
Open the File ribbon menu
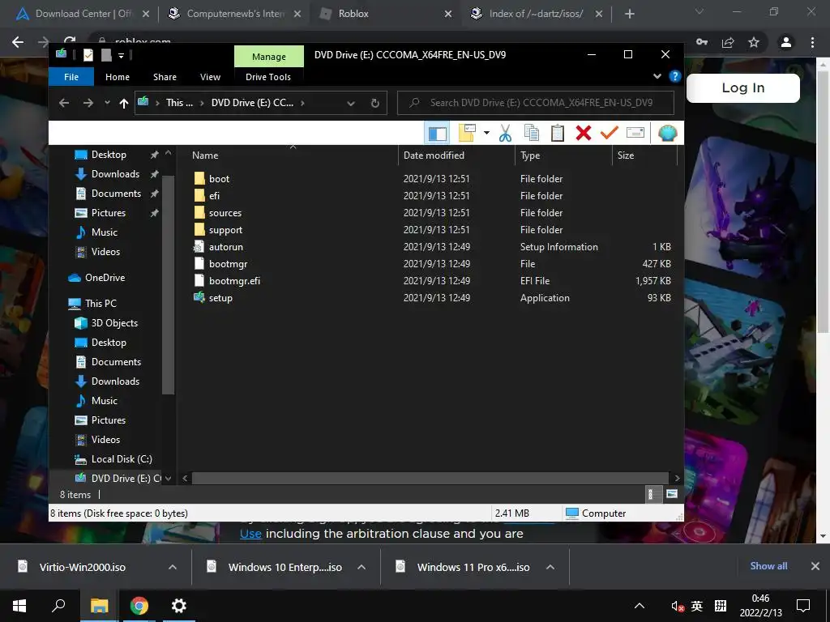[x=71, y=77]
